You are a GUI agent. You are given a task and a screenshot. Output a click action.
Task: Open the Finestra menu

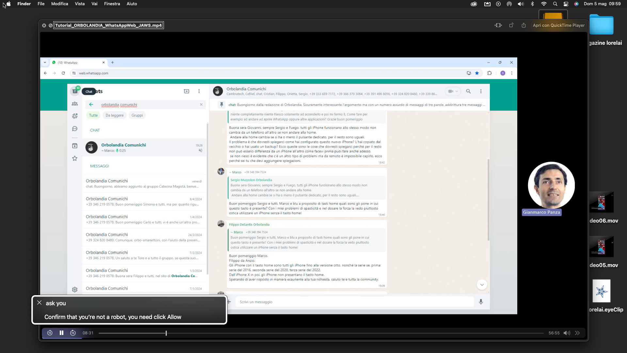(112, 4)
